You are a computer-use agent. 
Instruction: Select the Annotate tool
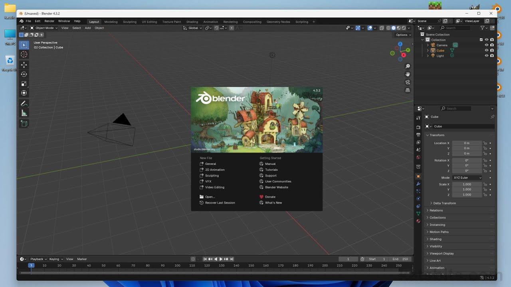pyautogui.click(x=24, y=104)
